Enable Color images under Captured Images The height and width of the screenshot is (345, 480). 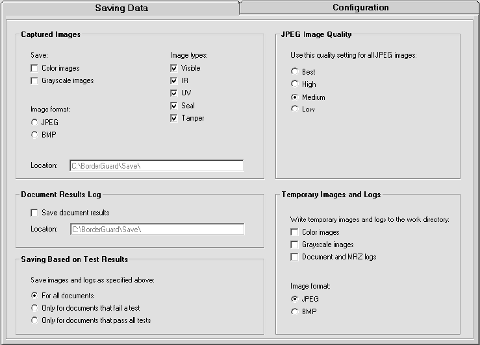click(x=34, y=68)
